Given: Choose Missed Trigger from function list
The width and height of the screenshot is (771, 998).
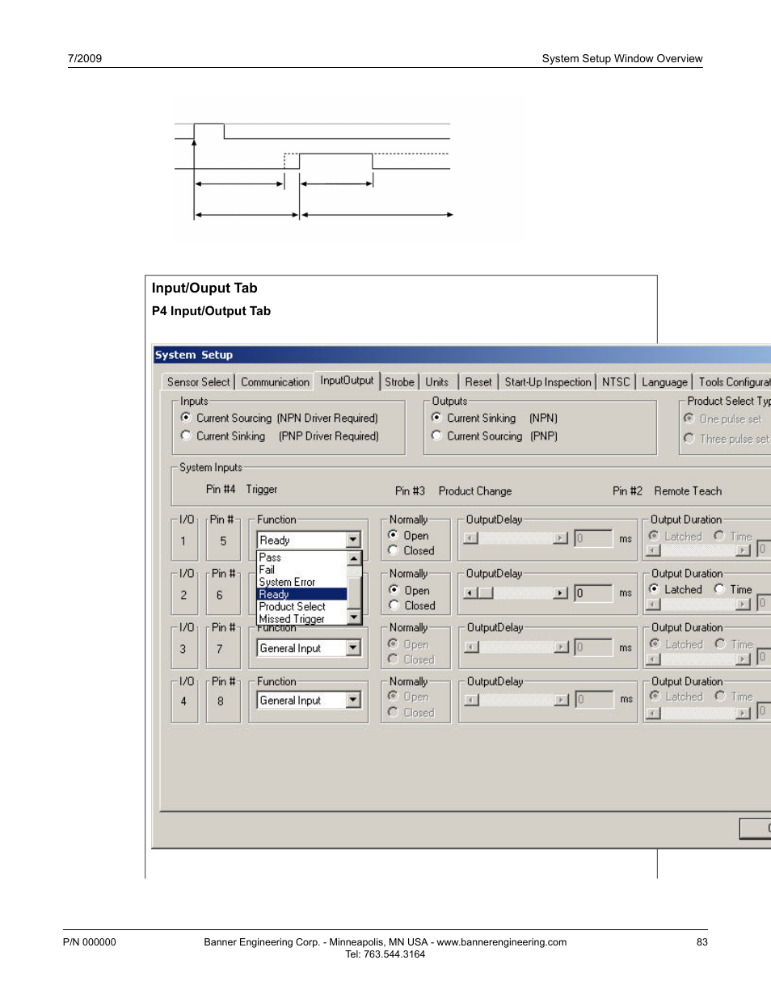Looking at the screenshot, I should [x=301, y=618].
